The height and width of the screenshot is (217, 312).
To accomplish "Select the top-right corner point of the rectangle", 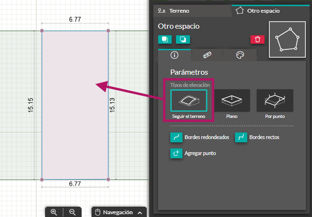I will pyautogui.click(x=108, y=31).
